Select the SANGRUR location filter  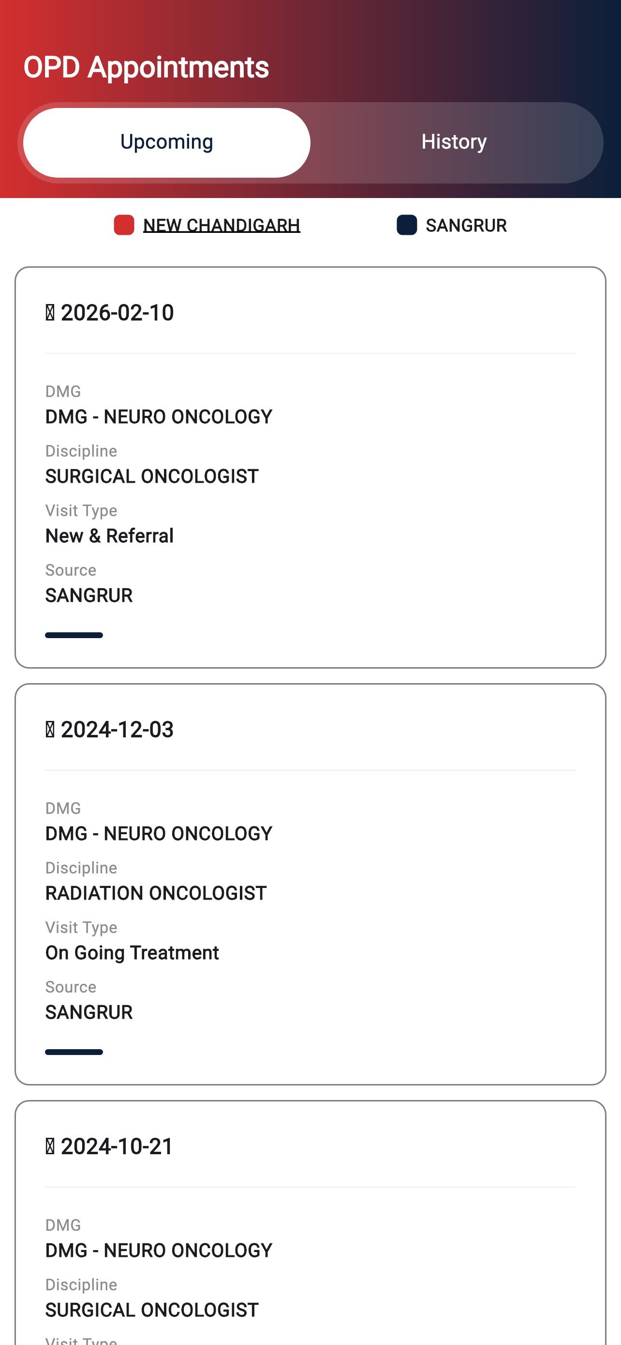coord(466,225)
